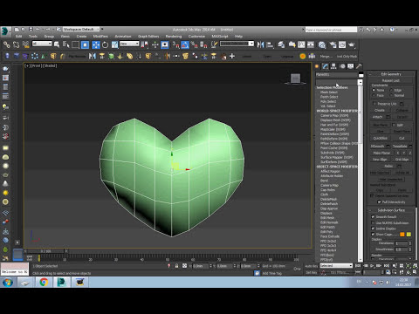Activate the Select and Scale tool
Viewport: 419px width, 314px height.
coord(114,44)
